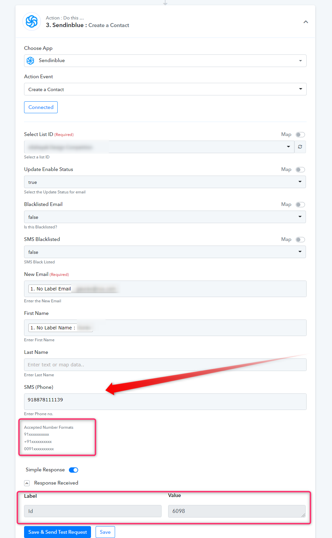Screen dimensions: 332x538
Task: Toggle the Map switch for Blacklisted Email
Action: point(300,205)
